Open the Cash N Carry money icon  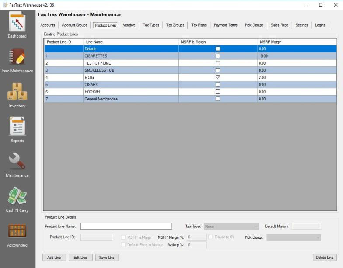[x=17, y=196]
